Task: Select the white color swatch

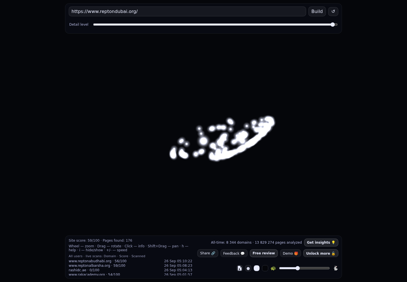Action: tap(257, 268)
